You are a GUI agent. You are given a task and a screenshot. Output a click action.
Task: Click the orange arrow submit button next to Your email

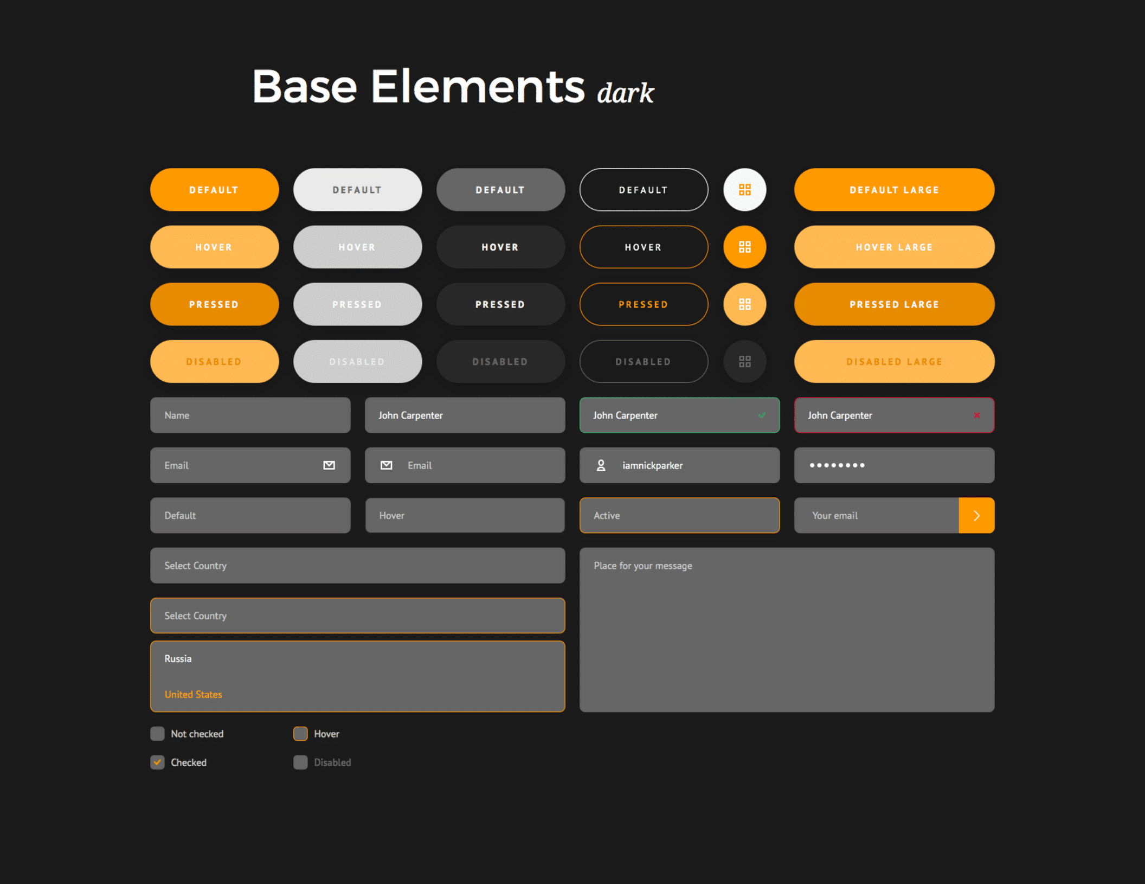[976, 516]
